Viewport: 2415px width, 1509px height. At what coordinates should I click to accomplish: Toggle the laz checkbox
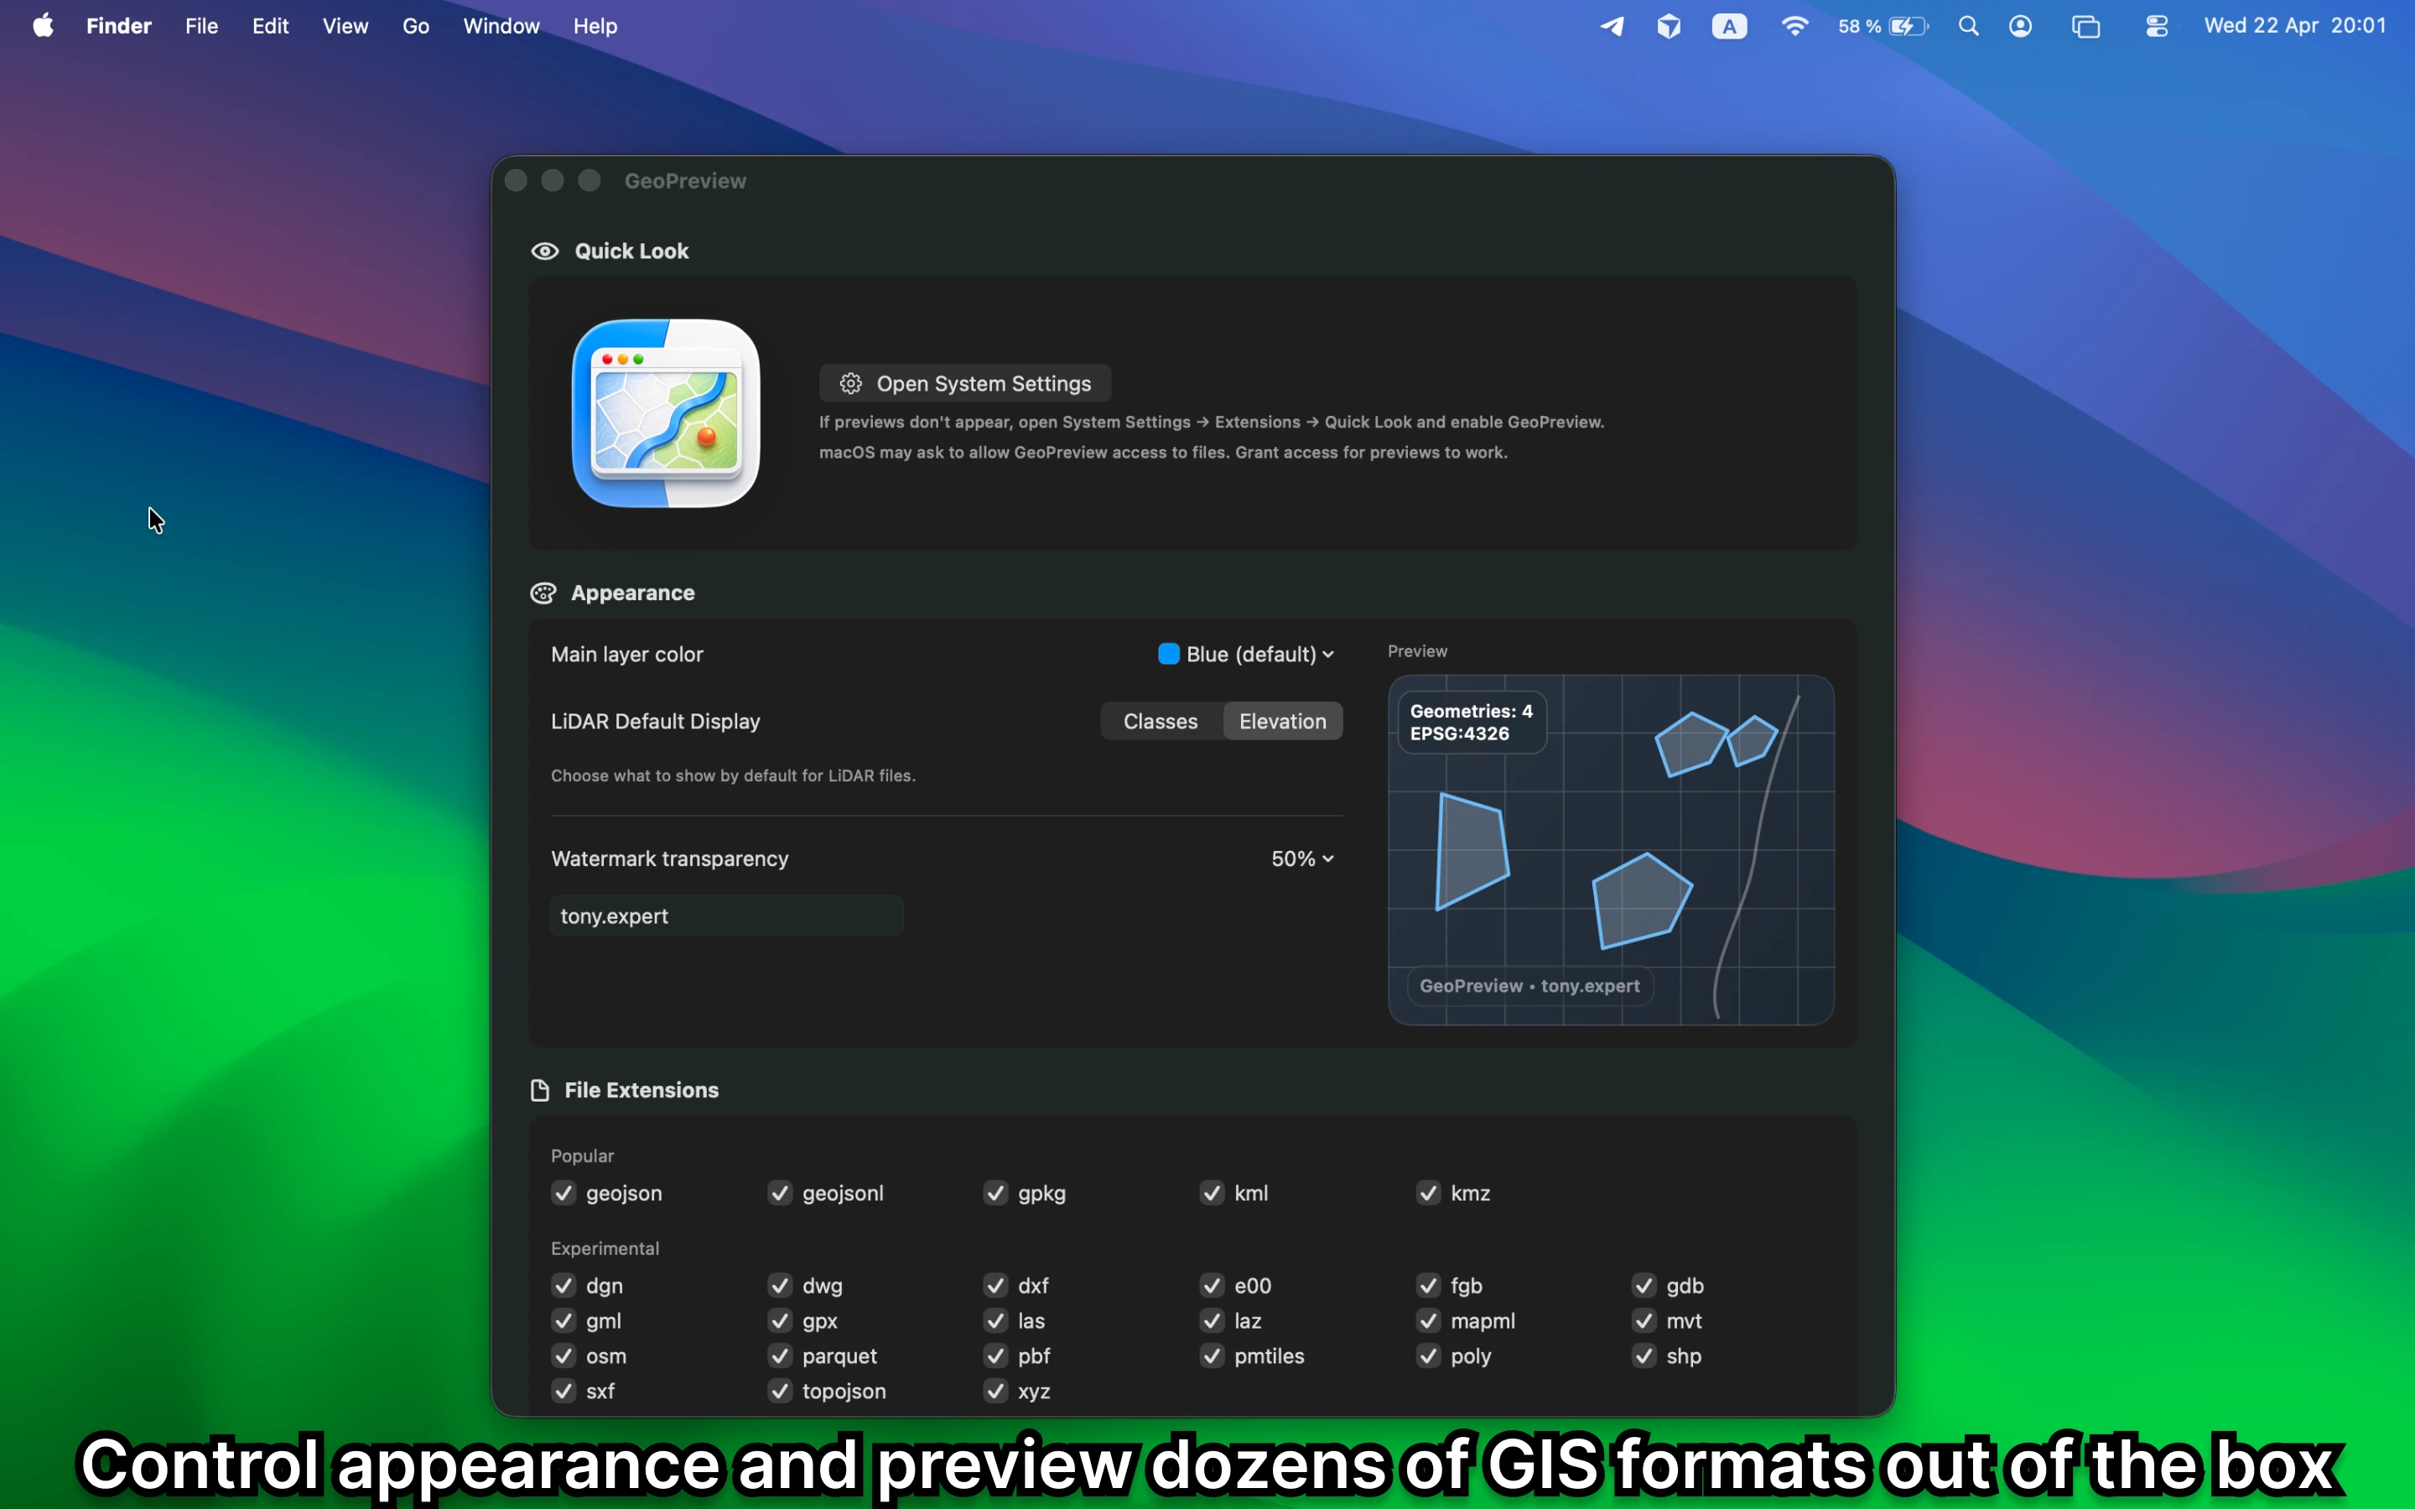[x=1213, y=1320]
